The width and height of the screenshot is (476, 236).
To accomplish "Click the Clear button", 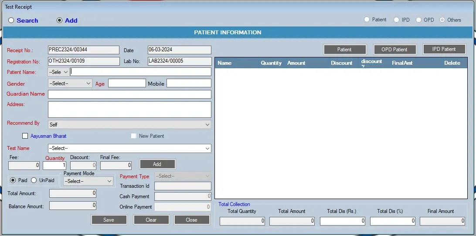I will click(151, 220).
